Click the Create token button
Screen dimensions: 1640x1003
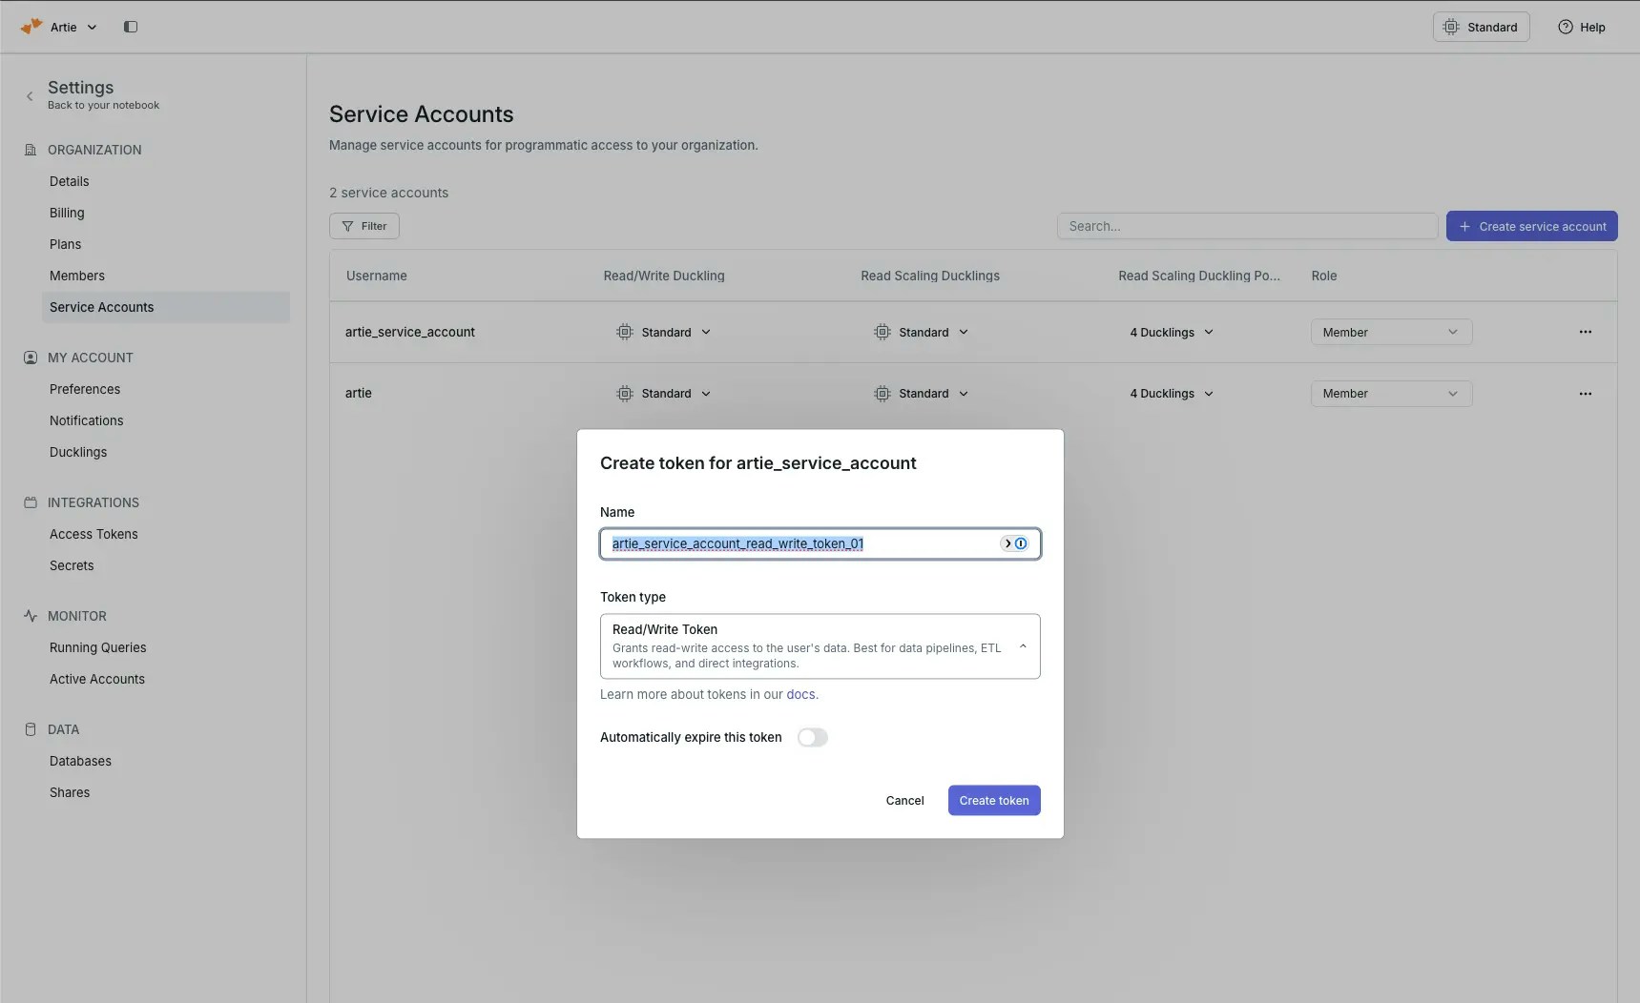coord(993,800)
